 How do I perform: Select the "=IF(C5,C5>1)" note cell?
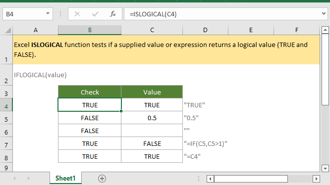tap(205, 143)
